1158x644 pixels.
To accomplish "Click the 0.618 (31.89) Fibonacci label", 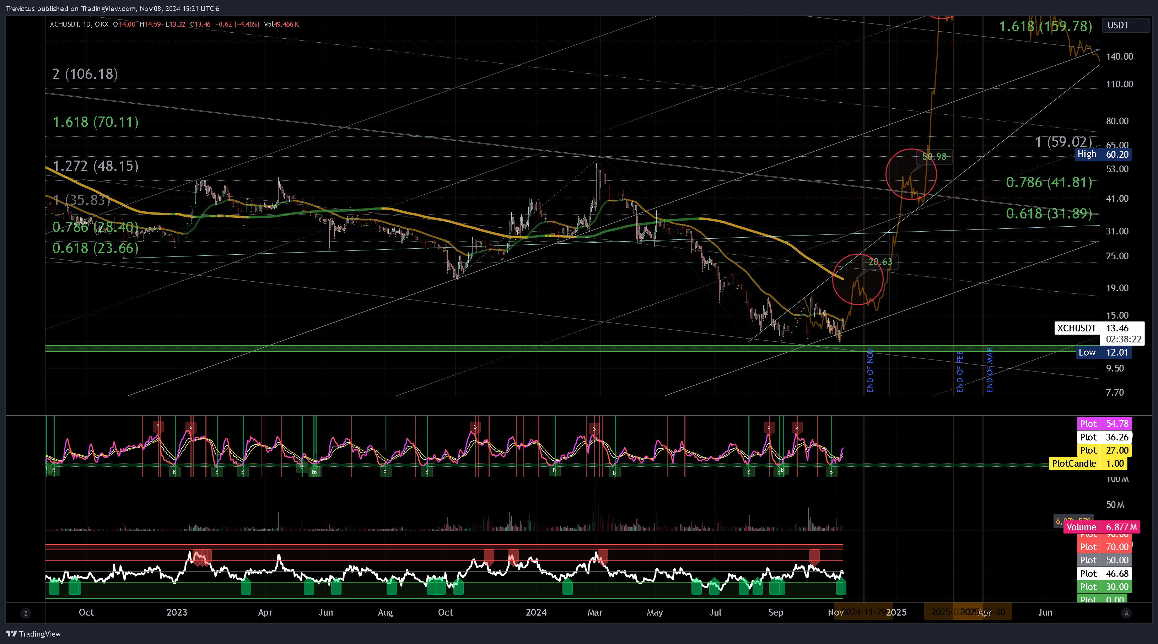I will (x=1049, y=213).
